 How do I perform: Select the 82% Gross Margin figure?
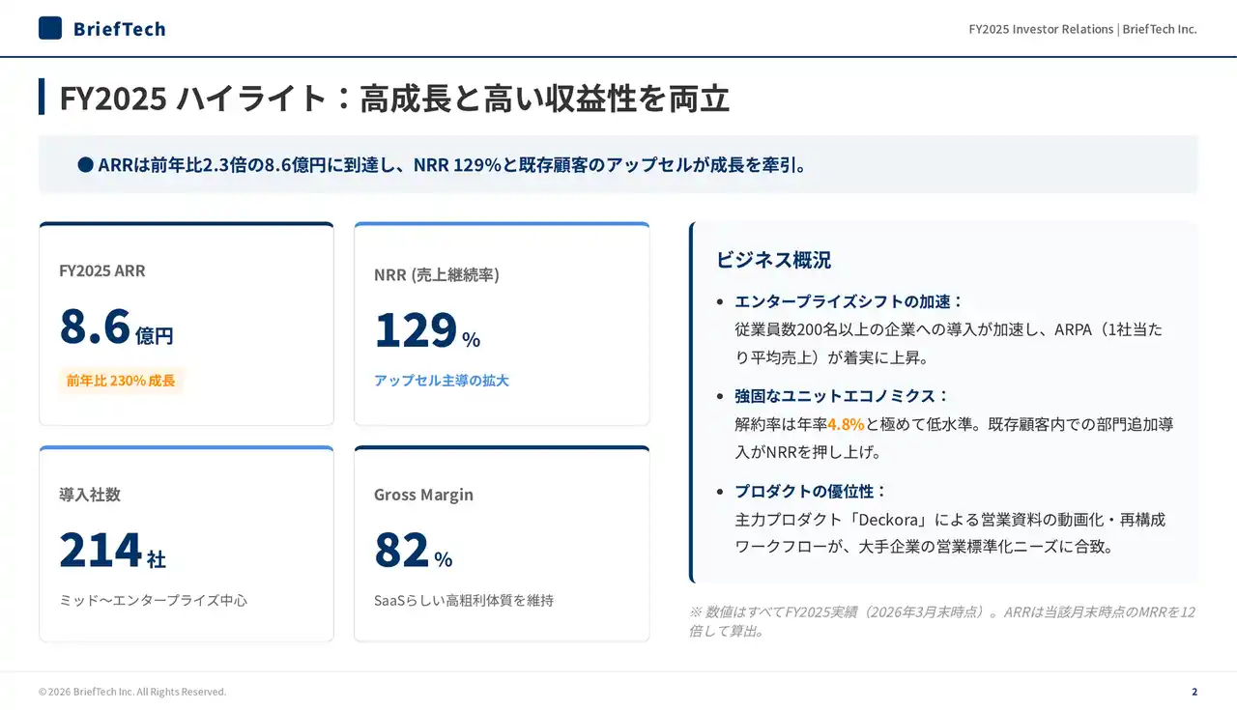coord(413,551)
